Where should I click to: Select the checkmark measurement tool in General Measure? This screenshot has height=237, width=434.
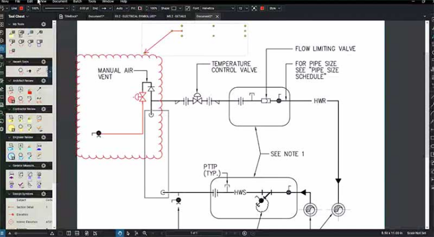pos(21,184)
